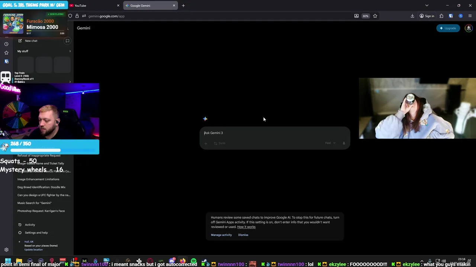Click the install-app icon in address bar
Screen dimensions: 476x267
(356, 16)
